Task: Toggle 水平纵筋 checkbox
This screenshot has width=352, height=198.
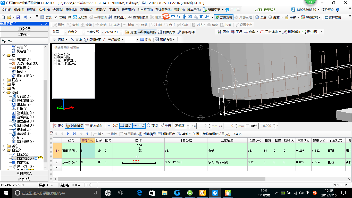Action: 55,54
